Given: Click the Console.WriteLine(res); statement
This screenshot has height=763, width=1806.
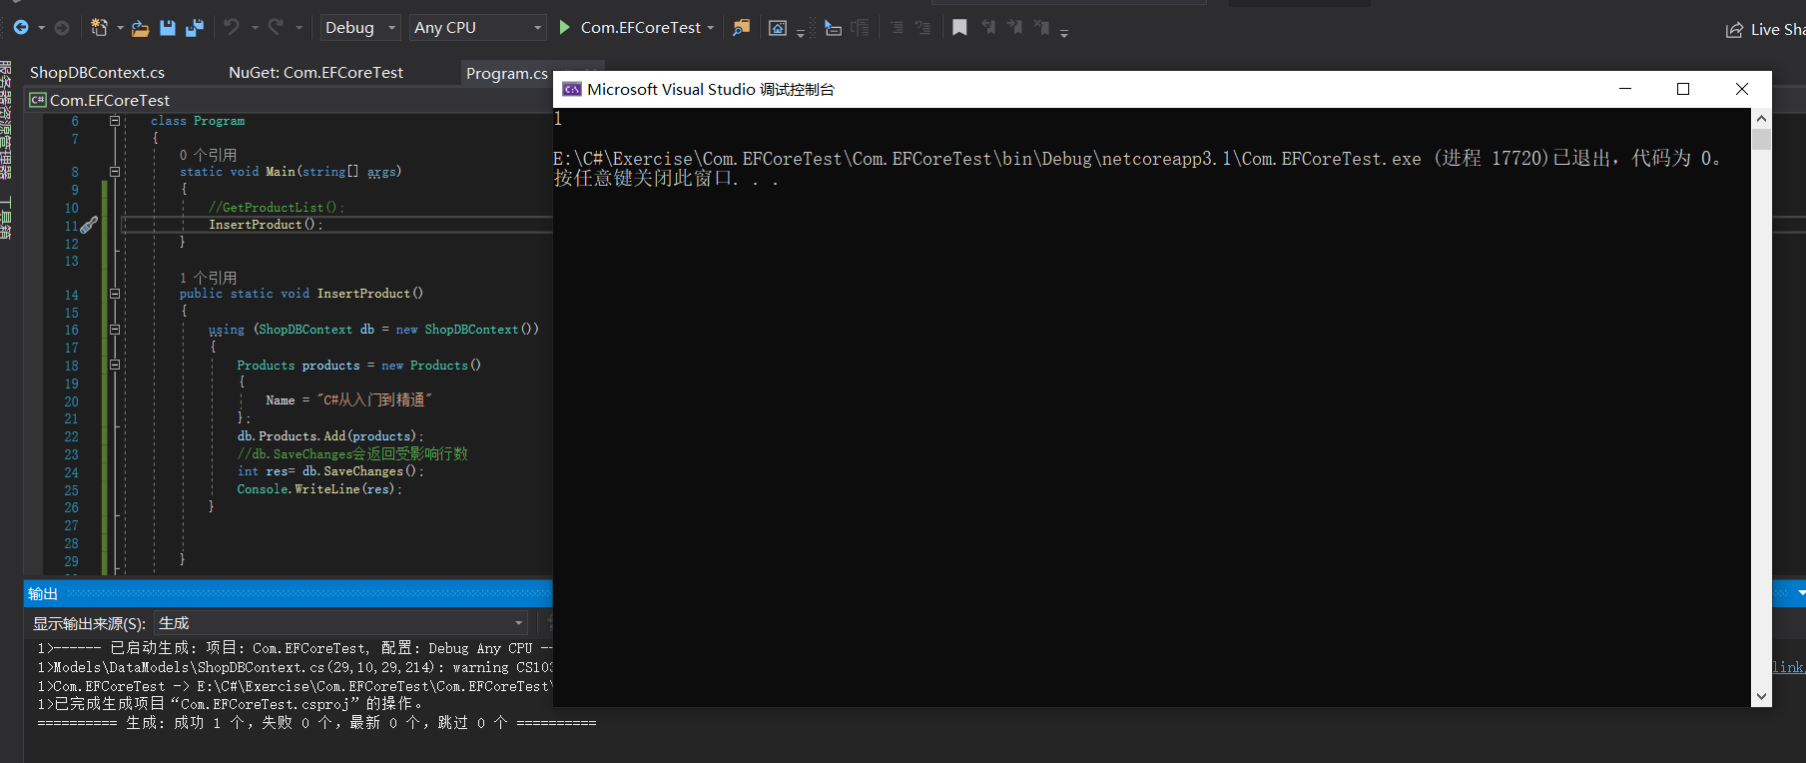Looking at the screenshot, I should pos(319,489).
